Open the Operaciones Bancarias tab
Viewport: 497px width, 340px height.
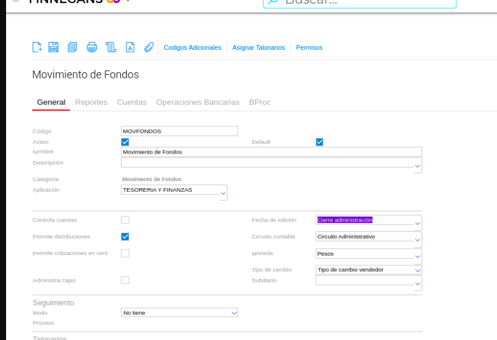pos(197,103)
